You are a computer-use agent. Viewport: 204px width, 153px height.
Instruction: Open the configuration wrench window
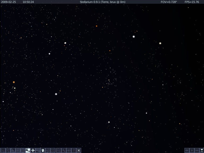point(64,151)
